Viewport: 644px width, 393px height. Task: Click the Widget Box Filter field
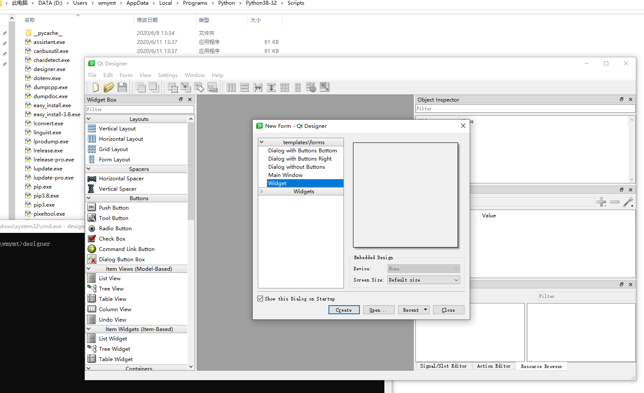click(140, 109)
